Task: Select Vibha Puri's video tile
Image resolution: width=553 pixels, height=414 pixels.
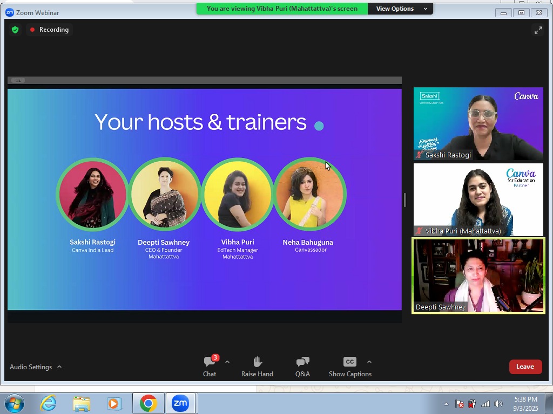Action: (478, 199)
